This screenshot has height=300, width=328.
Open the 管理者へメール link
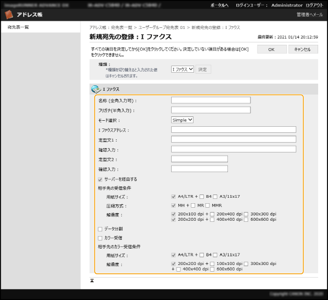pyautogui.click(x=309, y=15)
